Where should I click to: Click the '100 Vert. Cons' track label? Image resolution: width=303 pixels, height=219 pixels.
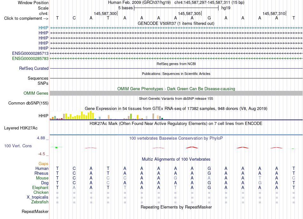click(x=18, y=146)
